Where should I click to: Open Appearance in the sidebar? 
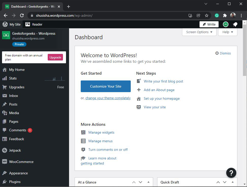click(x=35, y=173)
